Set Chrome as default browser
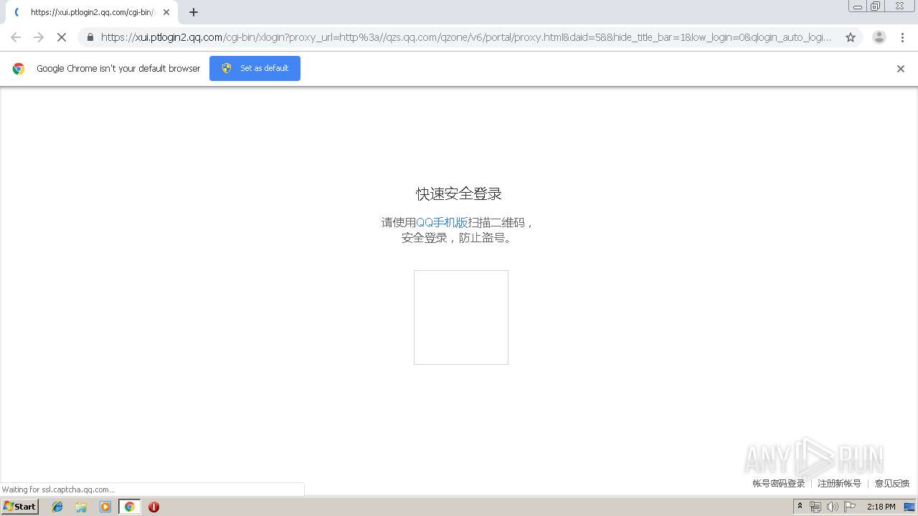The height and width of the screenshot is (516, 918). (255, 68)
